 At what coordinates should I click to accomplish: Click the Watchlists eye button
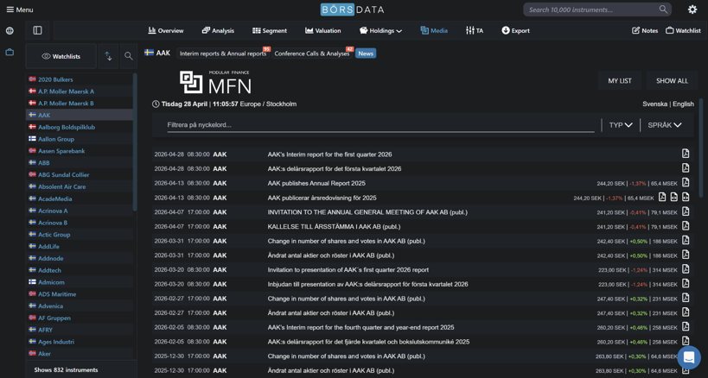[x=61, y=56]
